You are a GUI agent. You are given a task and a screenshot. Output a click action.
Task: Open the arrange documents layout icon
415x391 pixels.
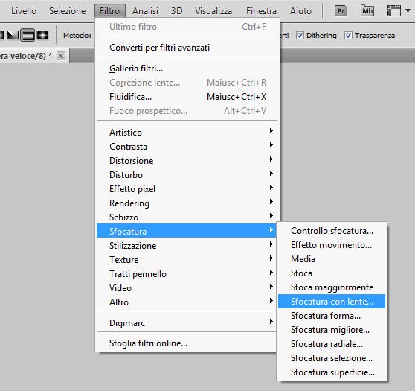(394, 11)
